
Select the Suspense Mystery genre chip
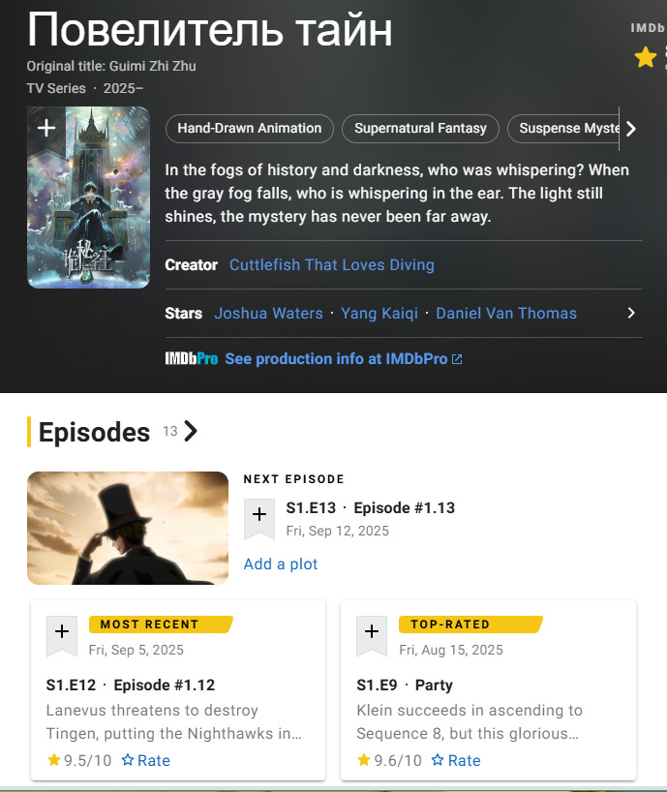coord(563,129)
